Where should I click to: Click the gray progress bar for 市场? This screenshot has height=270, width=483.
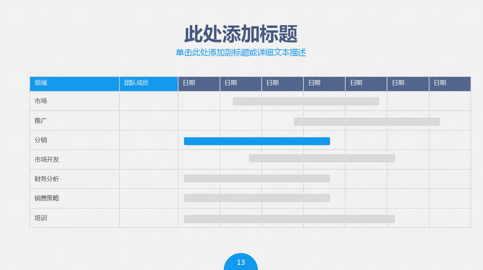(306, 101)
